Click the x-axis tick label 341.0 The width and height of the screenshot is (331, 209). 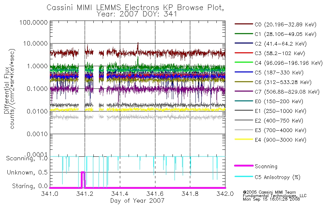(x=49, y=194)
